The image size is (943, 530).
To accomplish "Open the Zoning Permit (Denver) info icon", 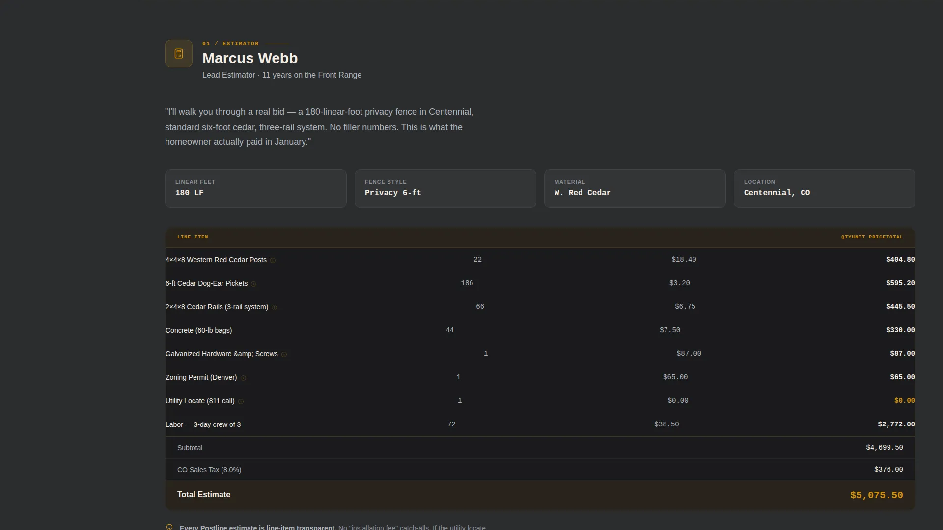I will [x=243, y=378].
